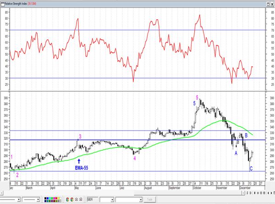Screen dimensions: 275x204
Task: Click the wave label C on price chart
Action: (x=251, y=169)
